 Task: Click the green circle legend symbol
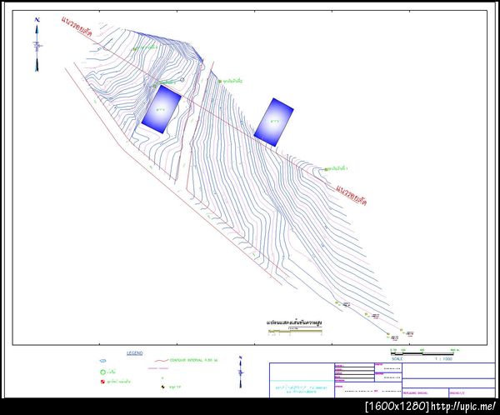pyautogui.click(x=102, y=372)
